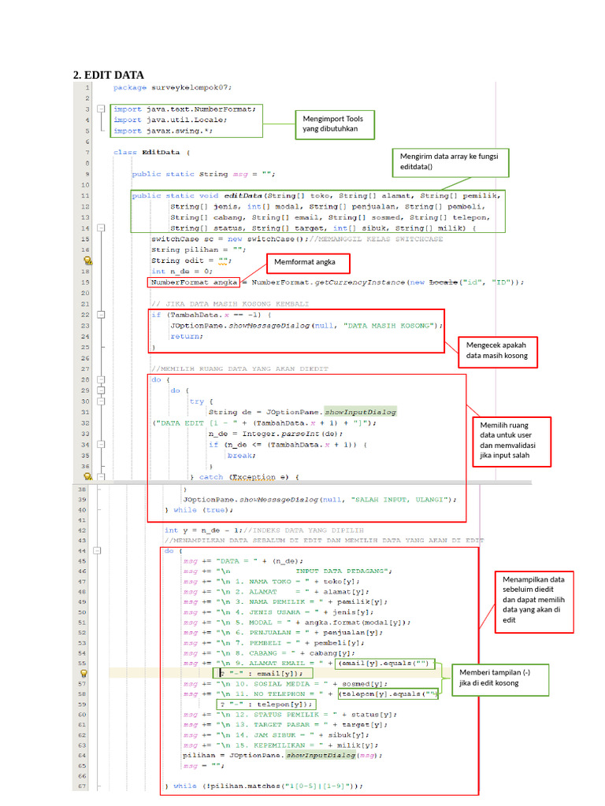Click the 'Mengecek apakah data masih kosong' note
The width and height of the screenshot is (605, 806).
(498, 352)
